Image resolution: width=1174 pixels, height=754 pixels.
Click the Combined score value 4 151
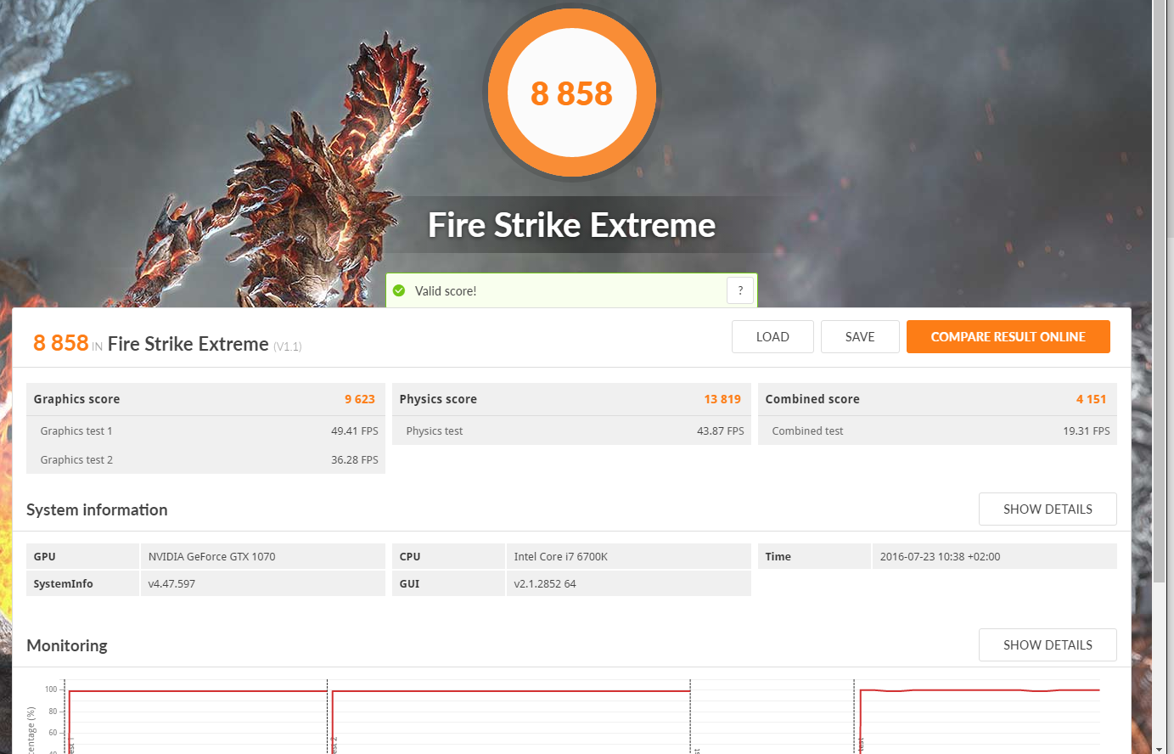coord(1092,399)
